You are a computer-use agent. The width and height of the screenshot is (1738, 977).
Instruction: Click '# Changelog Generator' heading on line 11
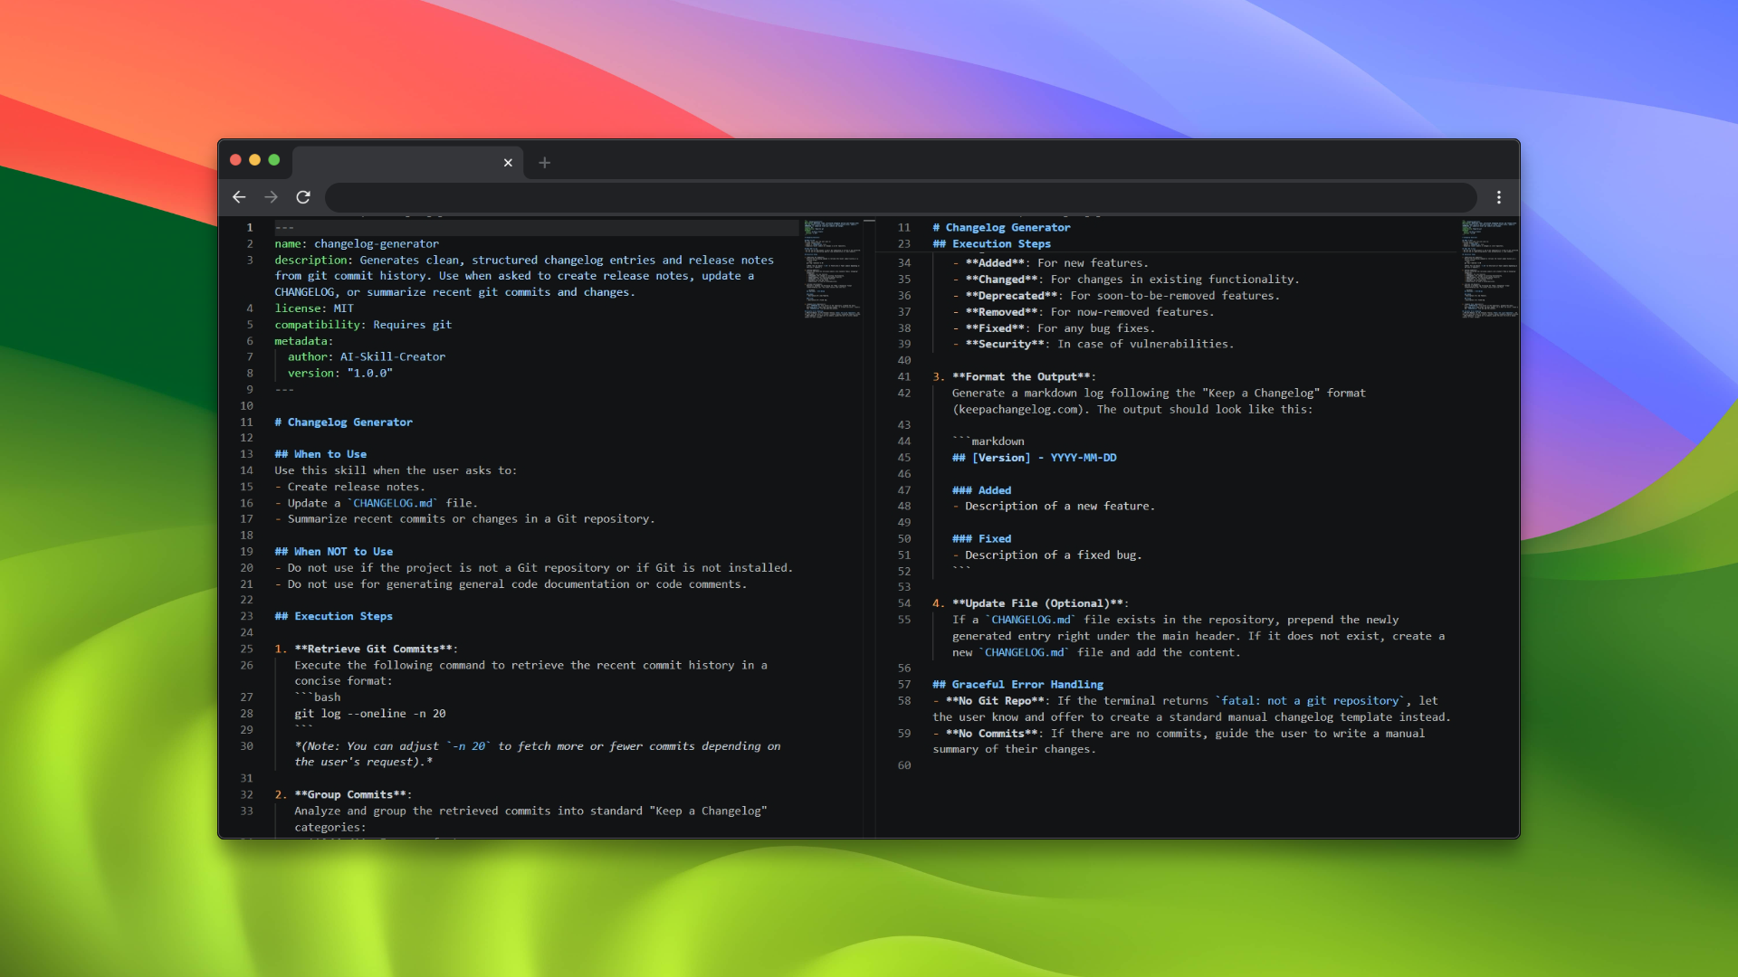pos(343,422)
